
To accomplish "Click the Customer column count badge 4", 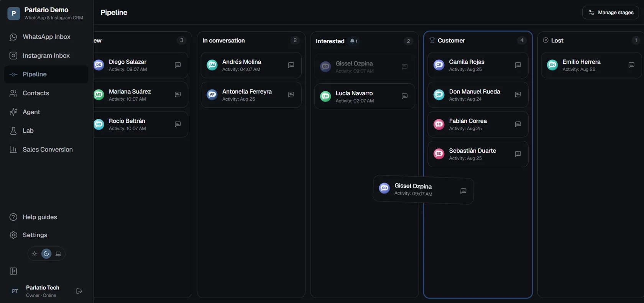I will pyautogui.click(x=522, y=40).
